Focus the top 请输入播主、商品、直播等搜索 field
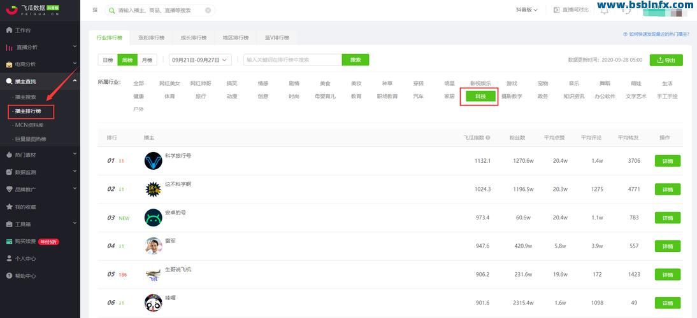The image size is (697, 318). [161, 10]
